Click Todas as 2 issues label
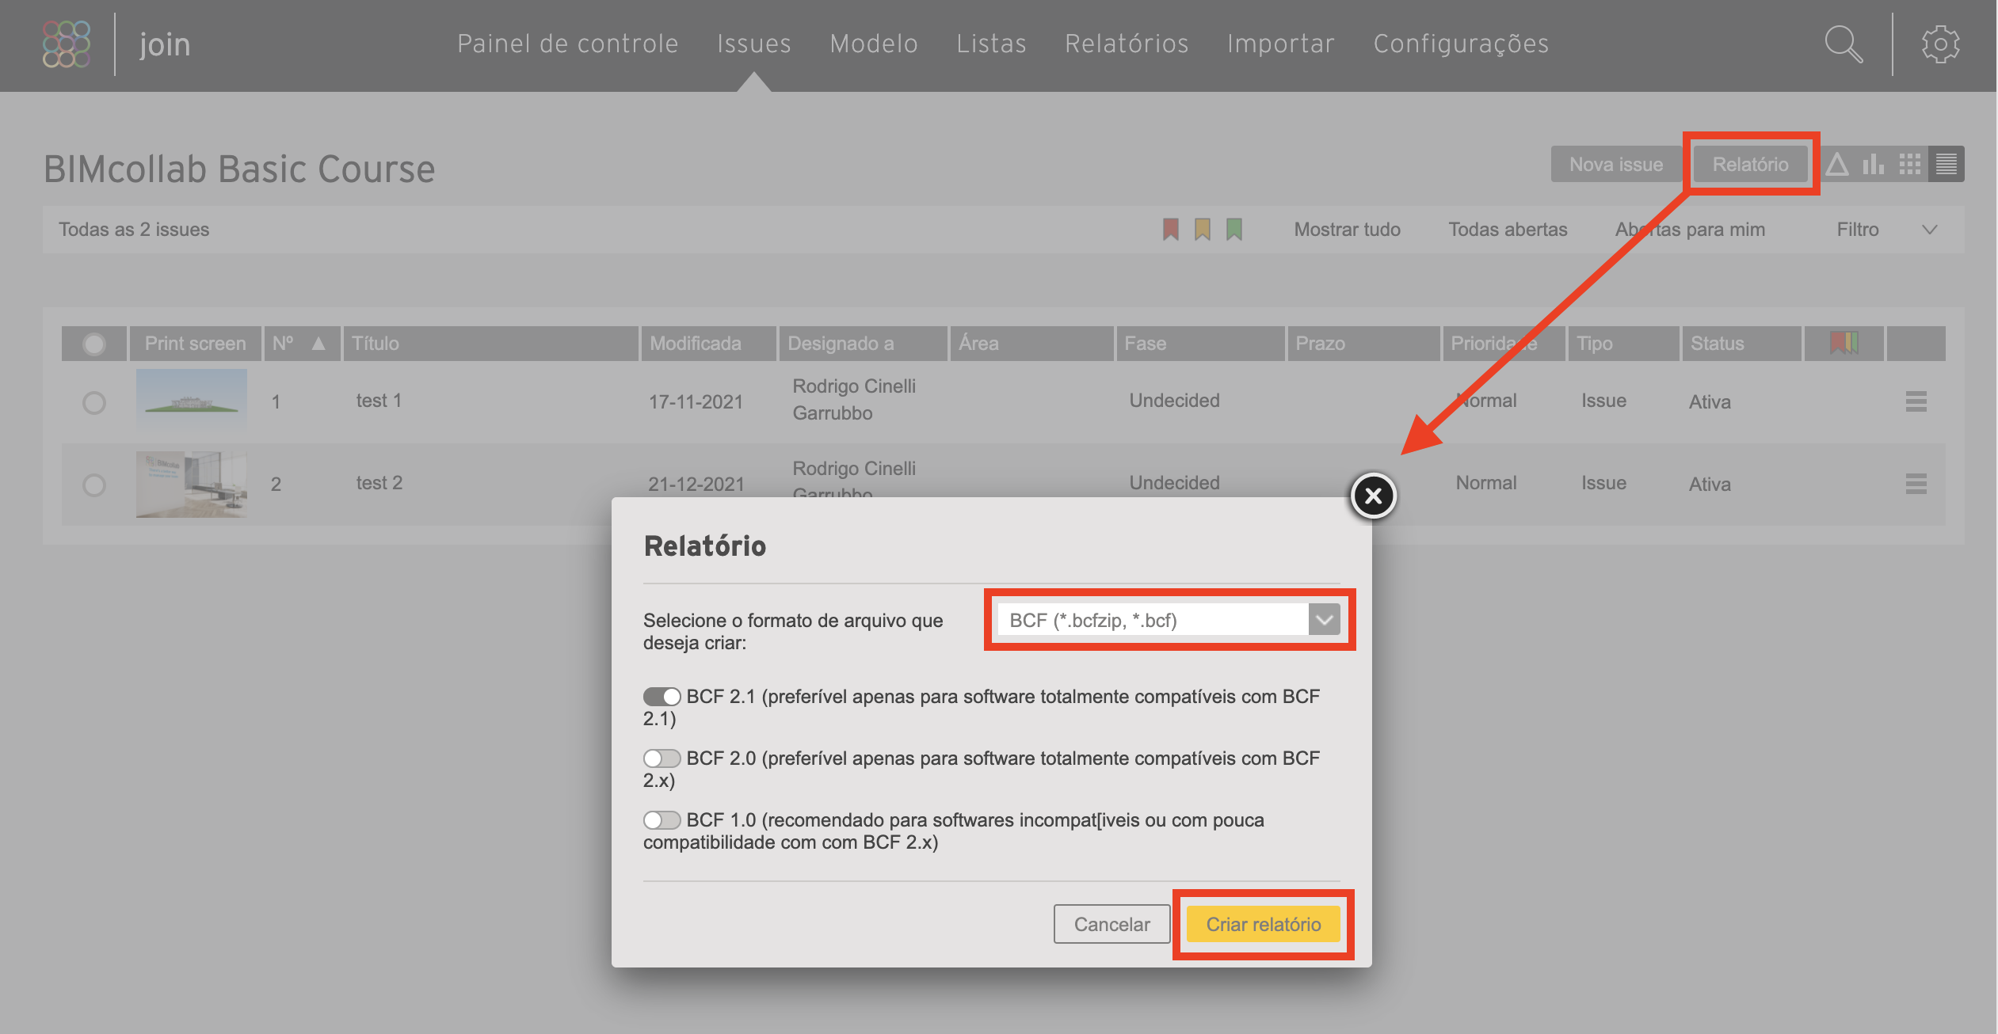Image resolution: width=1998 pixels, height=1034 pixels. point(134,230)
